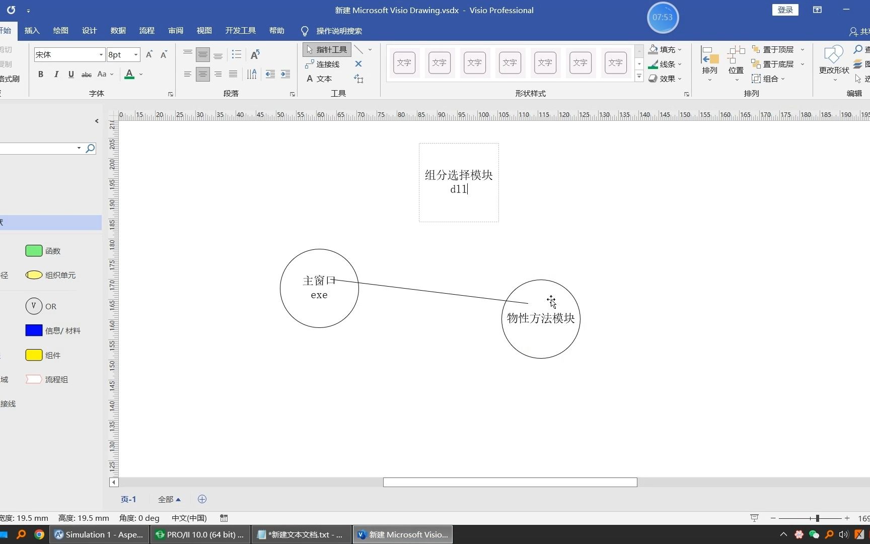Screen dimensions: 870x544
Task: Align text to top
Action: pyautogui.click(x=188, y=54)
